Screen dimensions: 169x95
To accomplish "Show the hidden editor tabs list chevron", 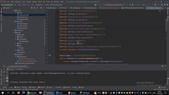I will pyautogui.click(x=165, y=8).
